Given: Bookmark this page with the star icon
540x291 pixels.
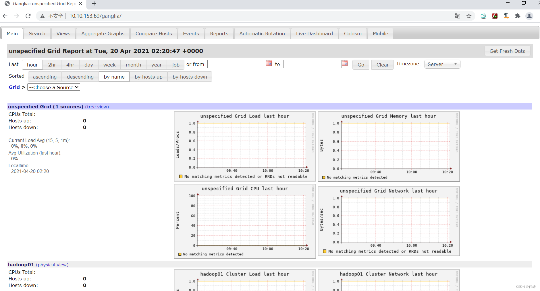Looking at the screenshot, I should [469, 16].
